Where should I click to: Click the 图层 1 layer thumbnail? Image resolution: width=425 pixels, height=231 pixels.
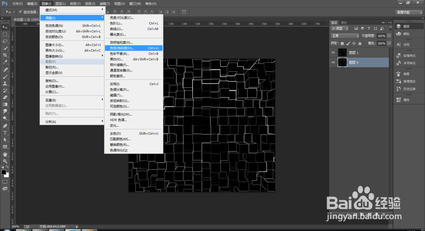pos(342,53)
